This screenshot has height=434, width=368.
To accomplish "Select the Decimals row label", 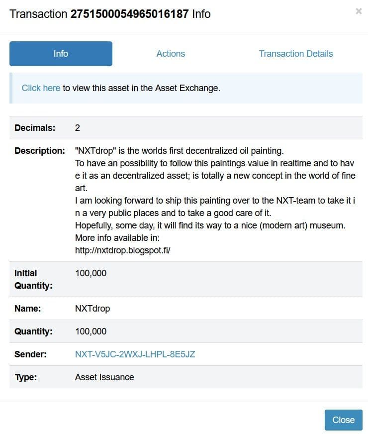I will [x=35, y=128].
